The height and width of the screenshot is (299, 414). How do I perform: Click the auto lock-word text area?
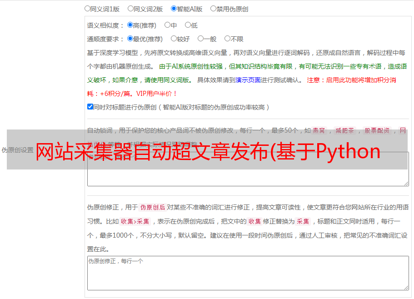(248, 169)
